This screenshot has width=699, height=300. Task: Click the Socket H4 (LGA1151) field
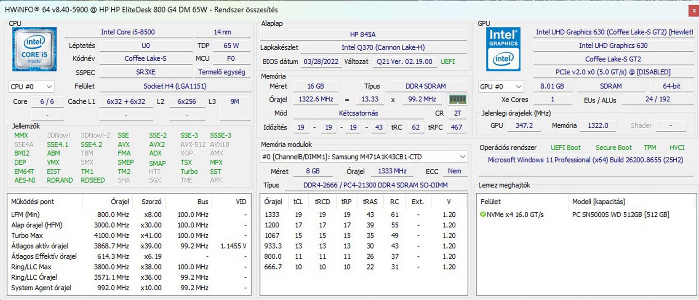click(175, 86)
